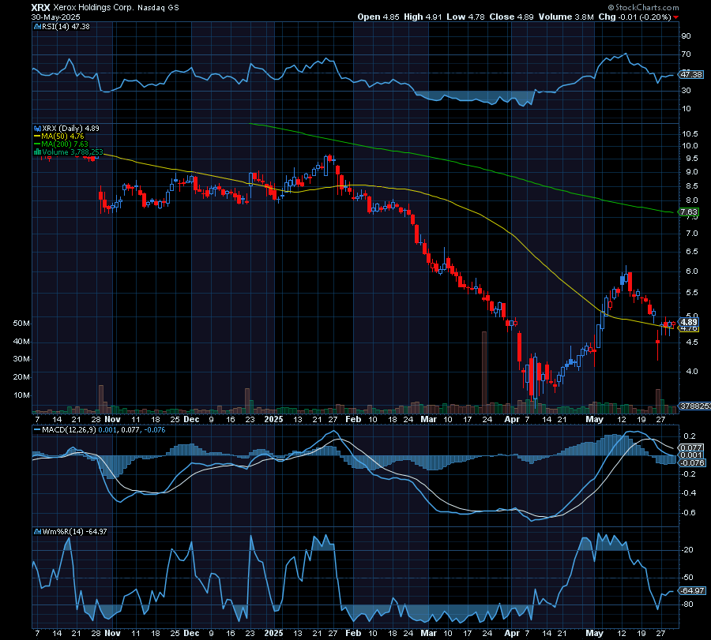
Task: Click the green Volume histogram icon in legend
Action: [37, 152]
